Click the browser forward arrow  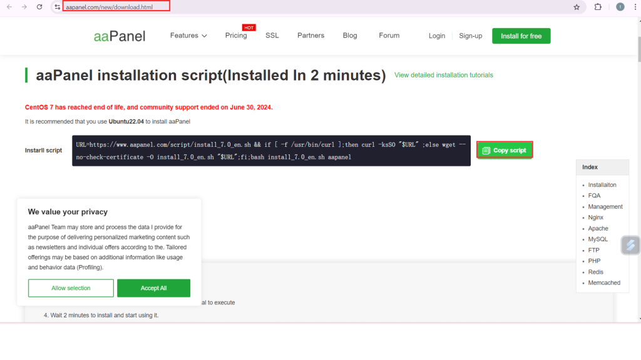coord(24,7)
